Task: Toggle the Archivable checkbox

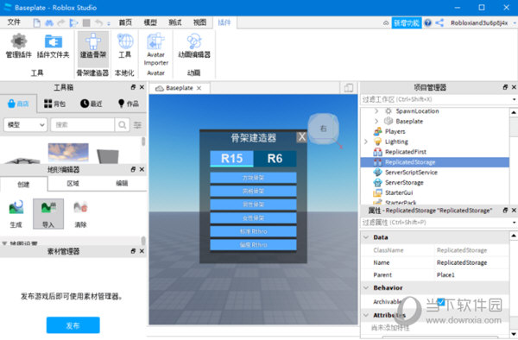Action: [x=440, y=301]
